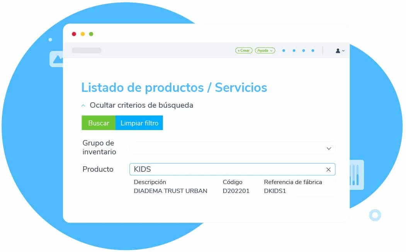Click Ocultar criterios de búsqueda
The height and width of the screenshot is (252, 406).
point(141,105)
